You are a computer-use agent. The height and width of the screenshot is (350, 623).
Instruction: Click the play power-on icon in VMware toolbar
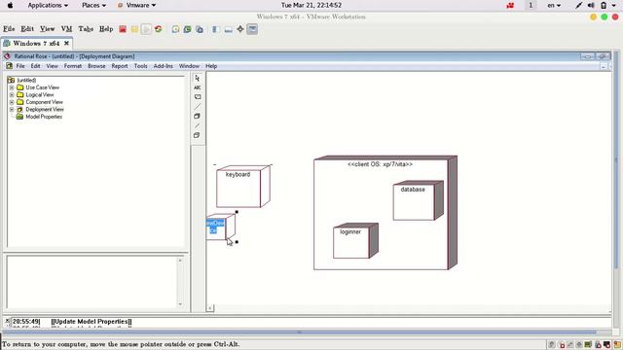(x=146, y=29)
